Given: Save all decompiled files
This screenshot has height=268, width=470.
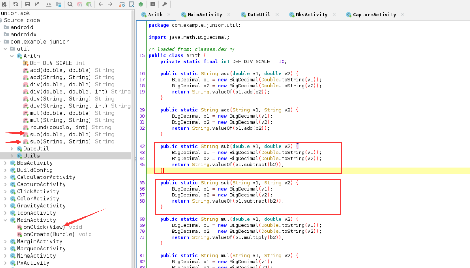Looking at the screenshot, I should (x=27, y=4).
